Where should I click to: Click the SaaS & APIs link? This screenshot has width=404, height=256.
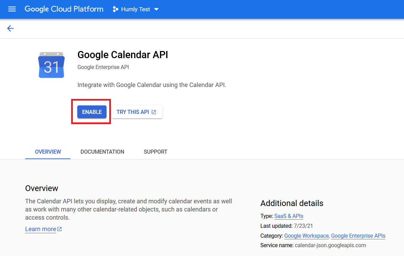(x=289, y=216)
